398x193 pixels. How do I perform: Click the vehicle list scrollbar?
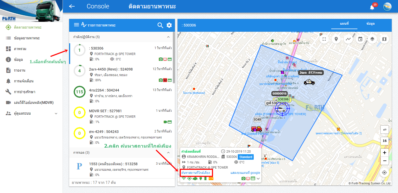(x=174, y=58)
